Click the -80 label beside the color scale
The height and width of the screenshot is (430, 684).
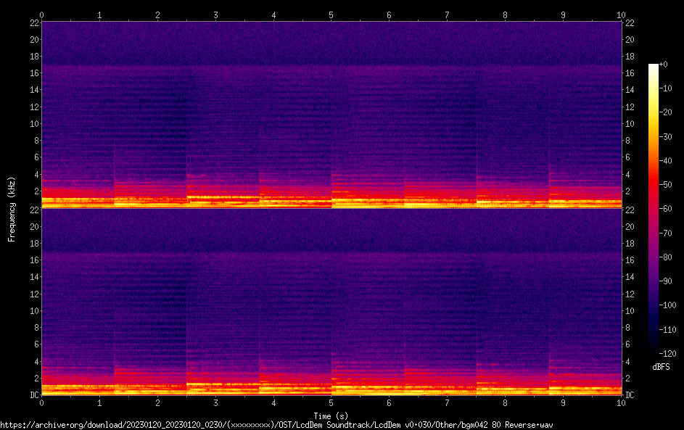point(665,257)
